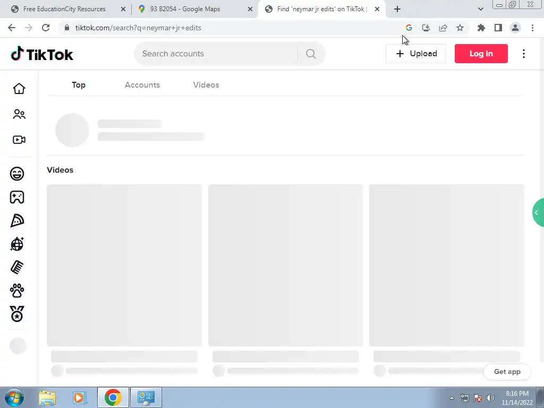Go back to the previous page
Screen dimensions: 544x408
[x=12, y=28]
